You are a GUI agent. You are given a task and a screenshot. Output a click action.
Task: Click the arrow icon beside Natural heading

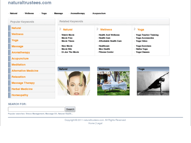[x=60, y=29]
